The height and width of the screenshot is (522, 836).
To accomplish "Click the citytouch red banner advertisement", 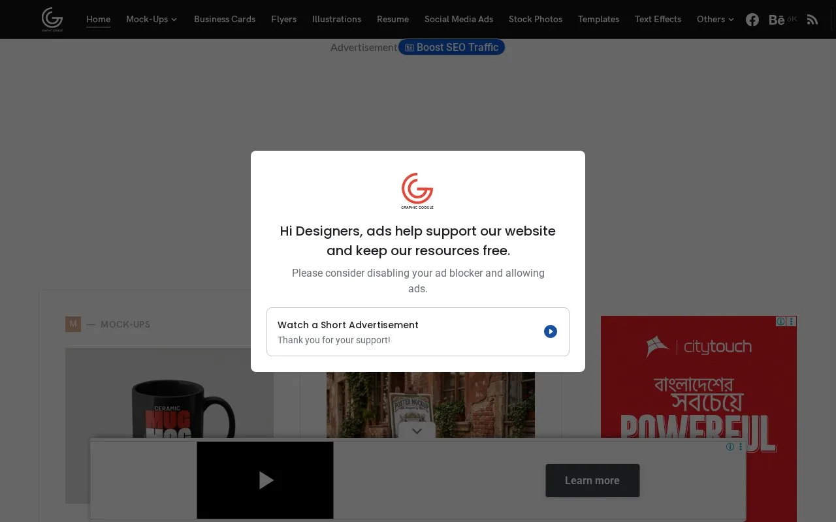I will pos(699,418).
